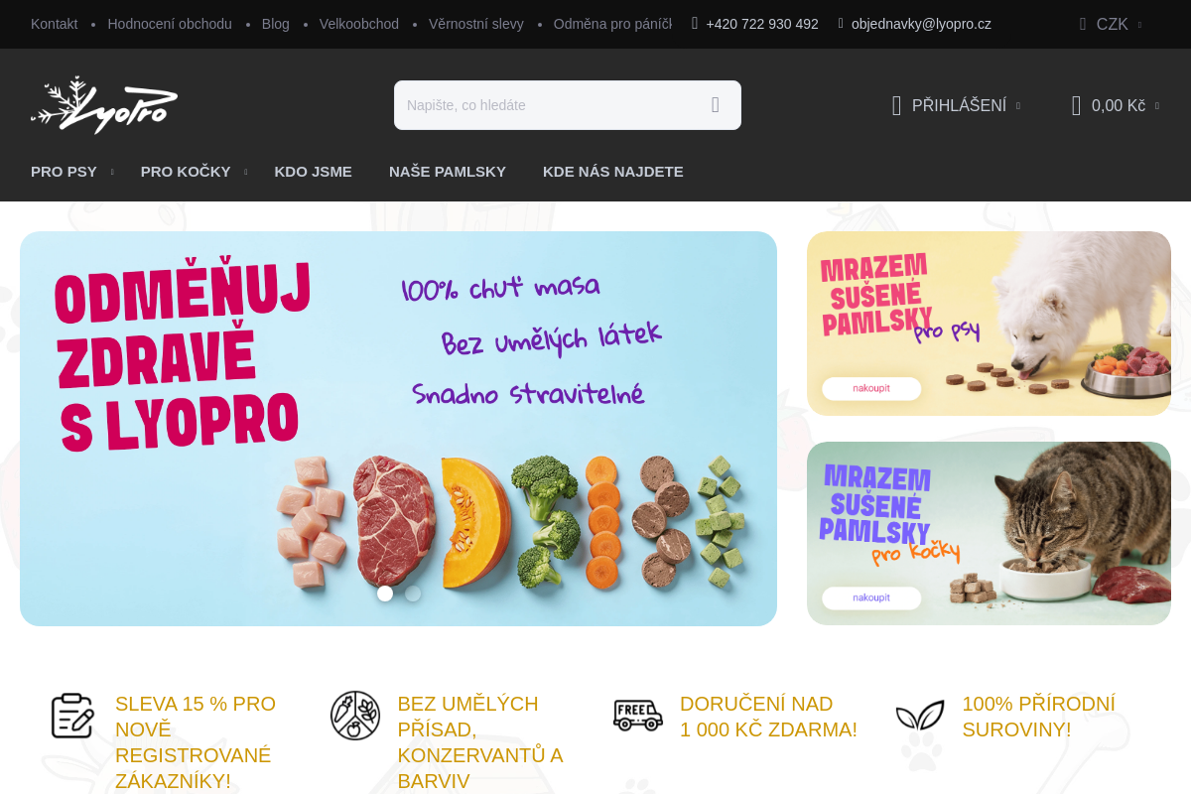
Task: Click the no-additives circle icon
Action: 355,716
